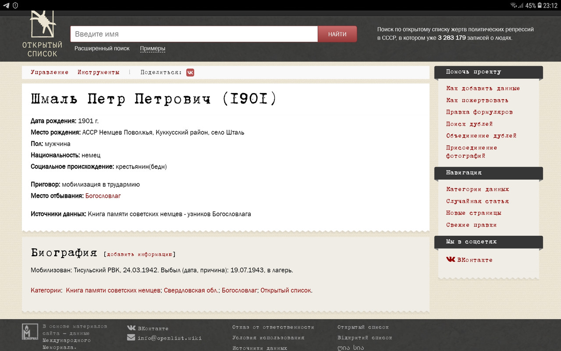Open Отказ от ответственности
Image resolution: width=561 pixels, height=351 pixels.
(273, 327)
